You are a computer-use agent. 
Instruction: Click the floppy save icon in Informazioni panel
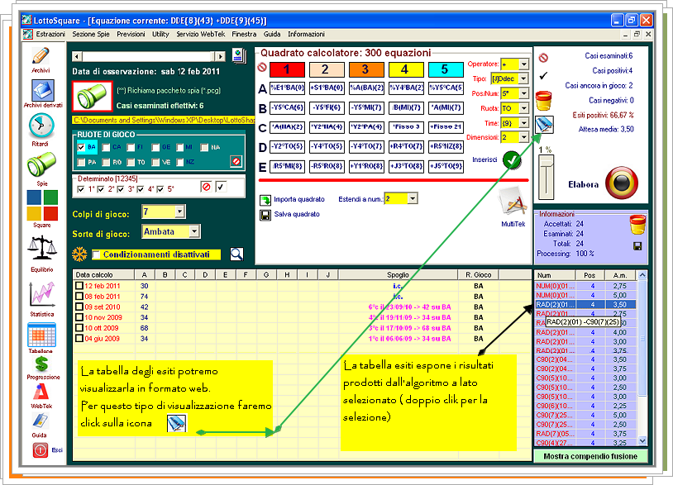click(637, 246)
